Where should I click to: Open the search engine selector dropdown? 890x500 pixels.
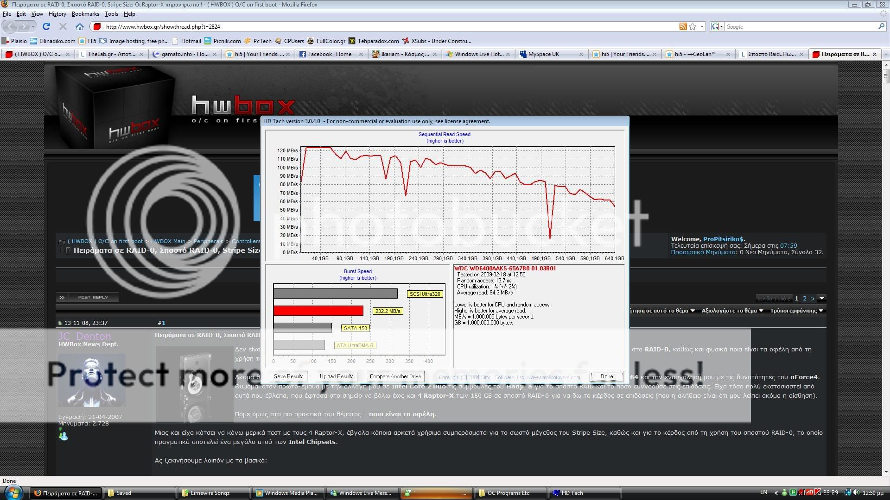point(717,26)
